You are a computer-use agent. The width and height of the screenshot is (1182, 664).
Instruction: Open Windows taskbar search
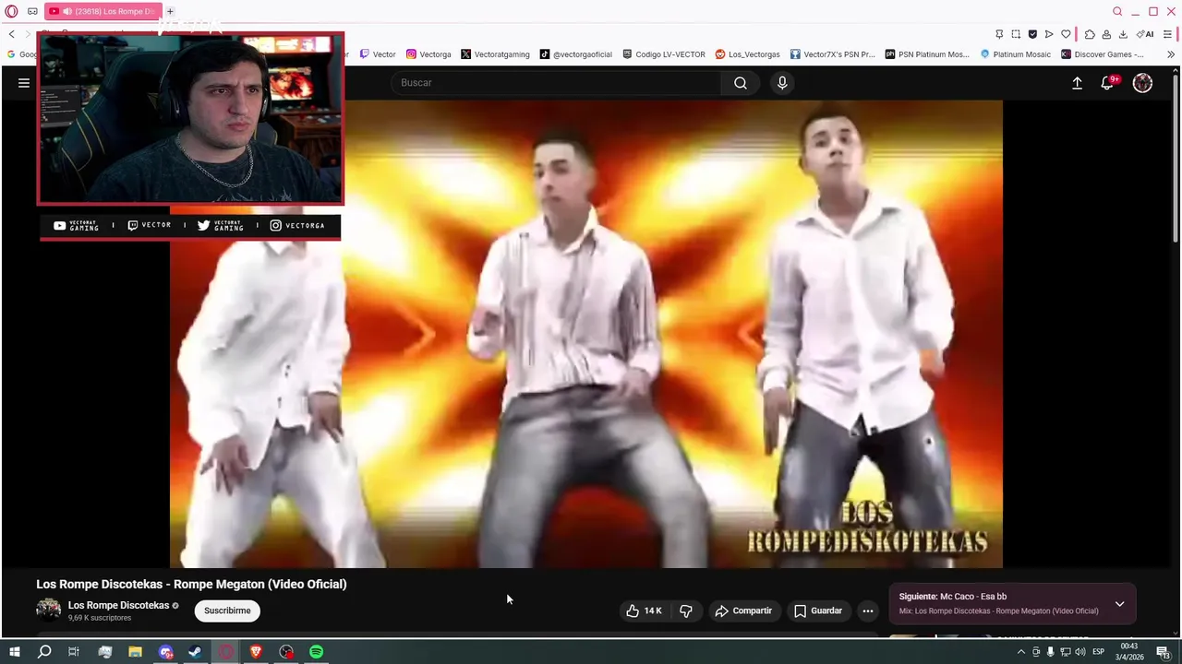click(x=44, y=652)
